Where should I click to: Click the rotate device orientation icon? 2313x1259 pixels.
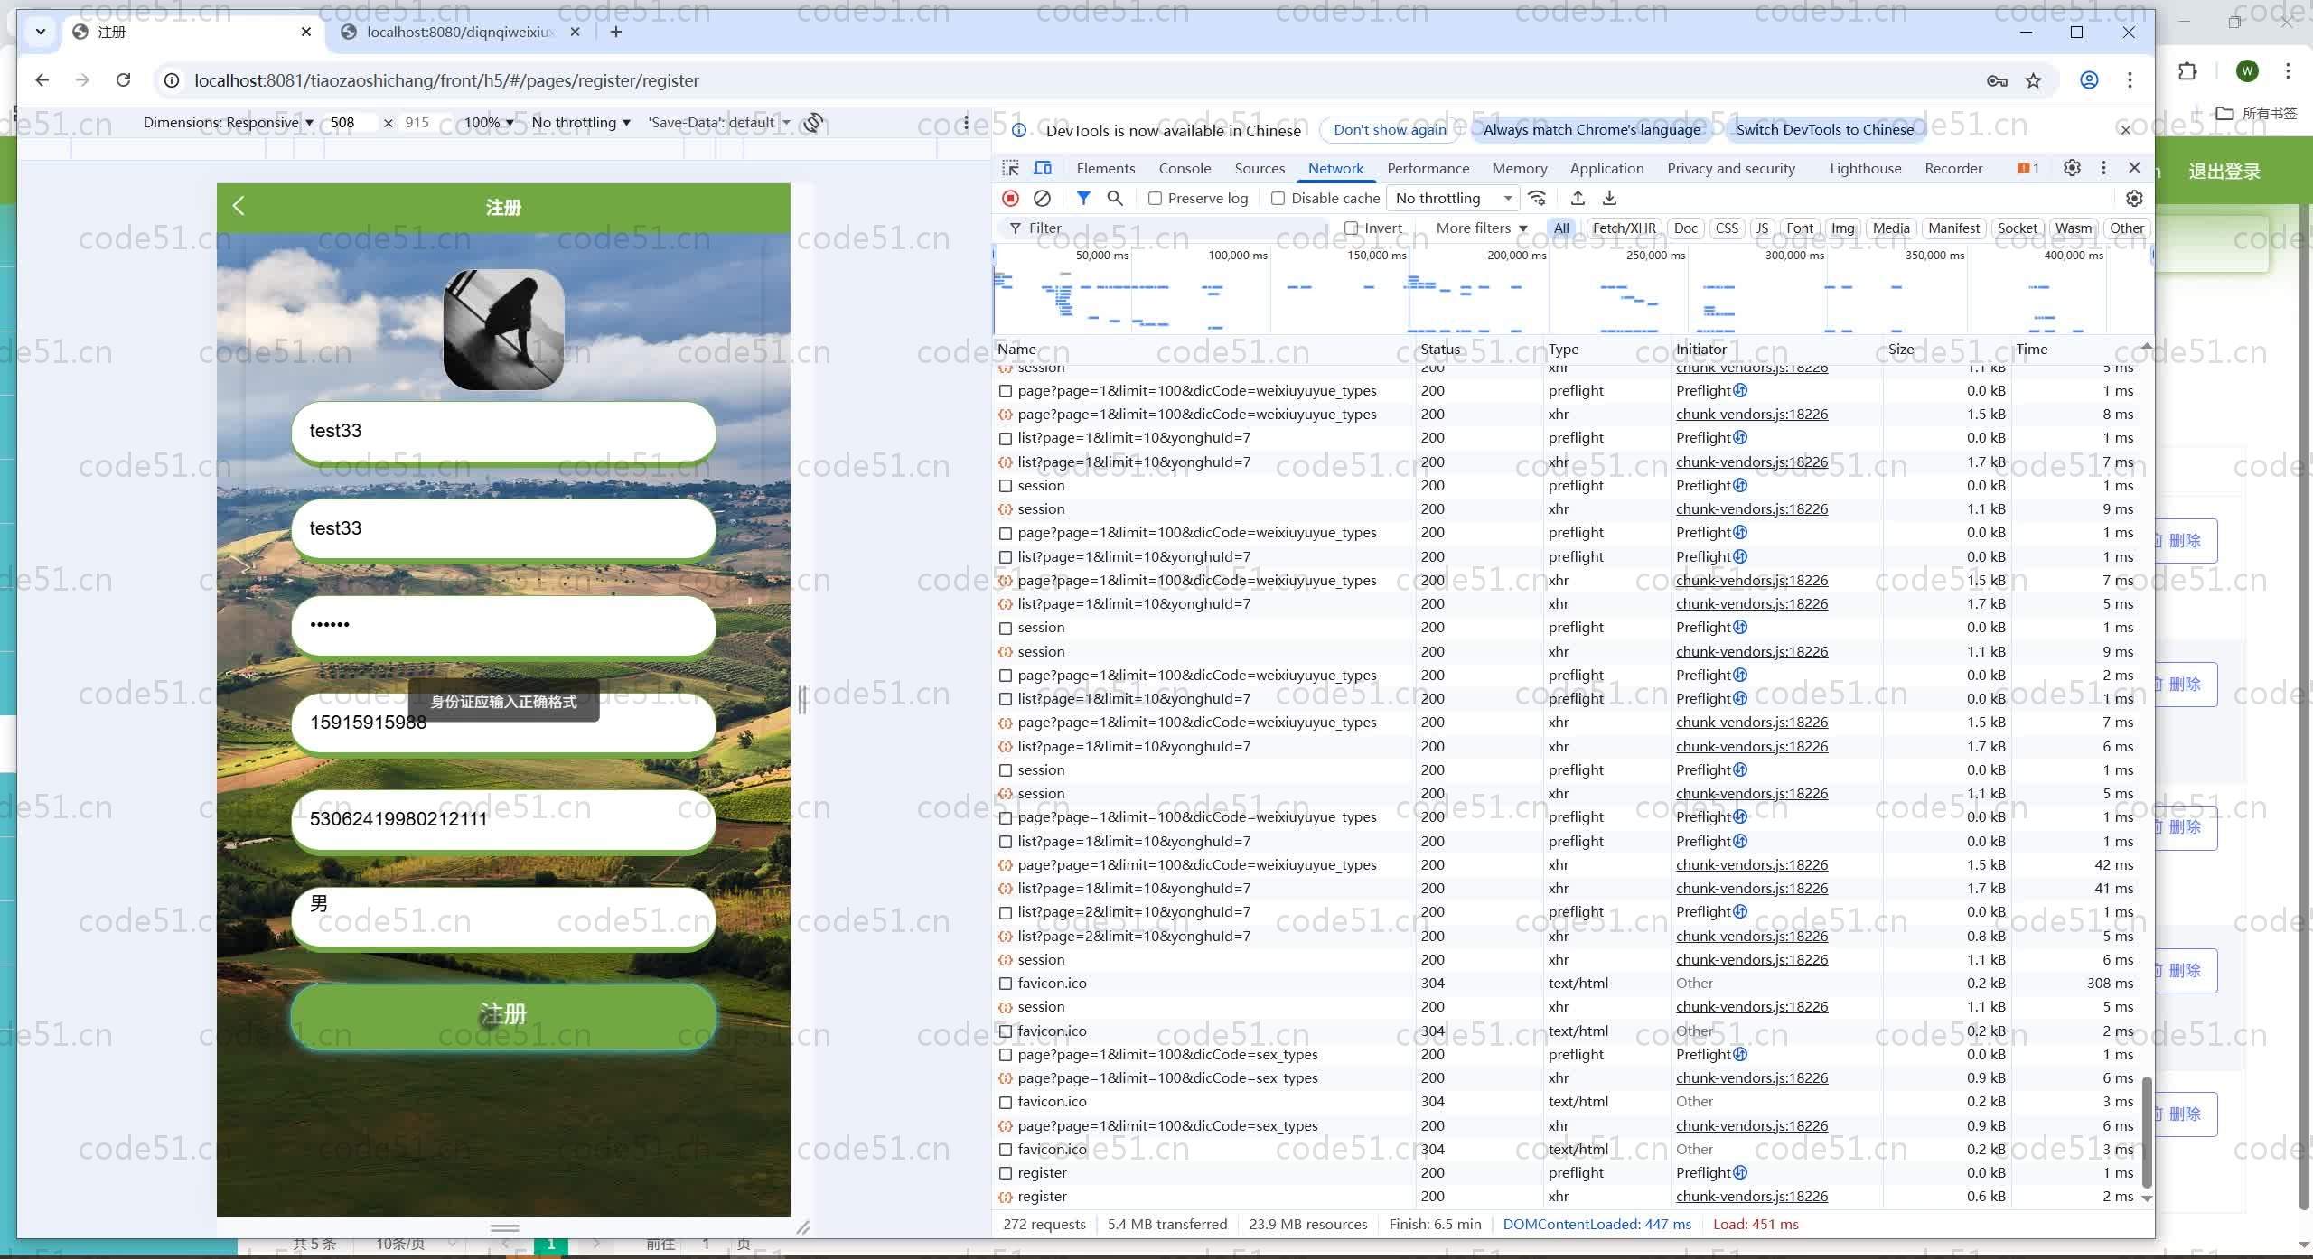pos(813,123)
